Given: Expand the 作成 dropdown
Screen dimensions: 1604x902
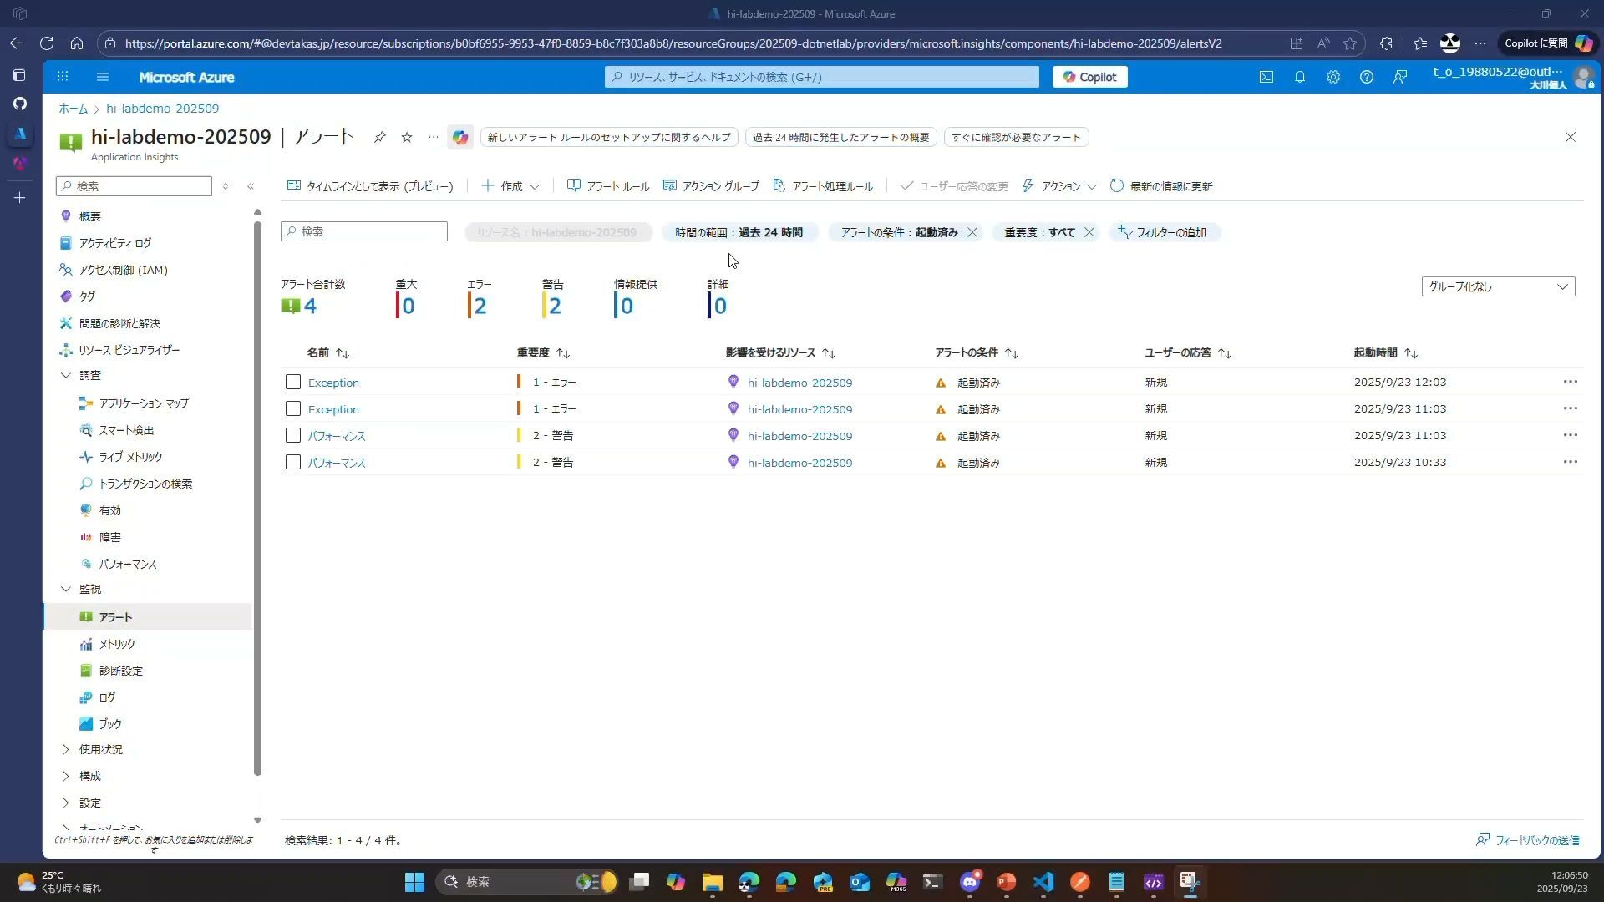Looking at the screenshot, I should pos(510,186).
